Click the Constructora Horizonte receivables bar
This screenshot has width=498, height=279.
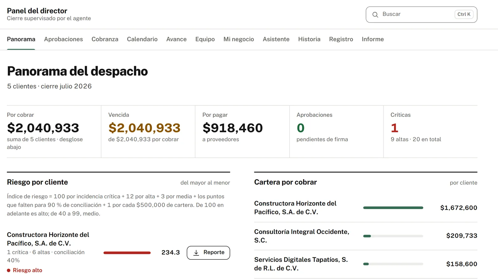click(393, 208)
